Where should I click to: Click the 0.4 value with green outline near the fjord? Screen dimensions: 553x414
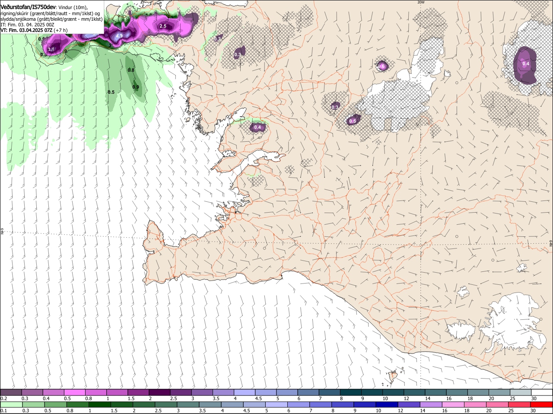click(x=257, y=127)
